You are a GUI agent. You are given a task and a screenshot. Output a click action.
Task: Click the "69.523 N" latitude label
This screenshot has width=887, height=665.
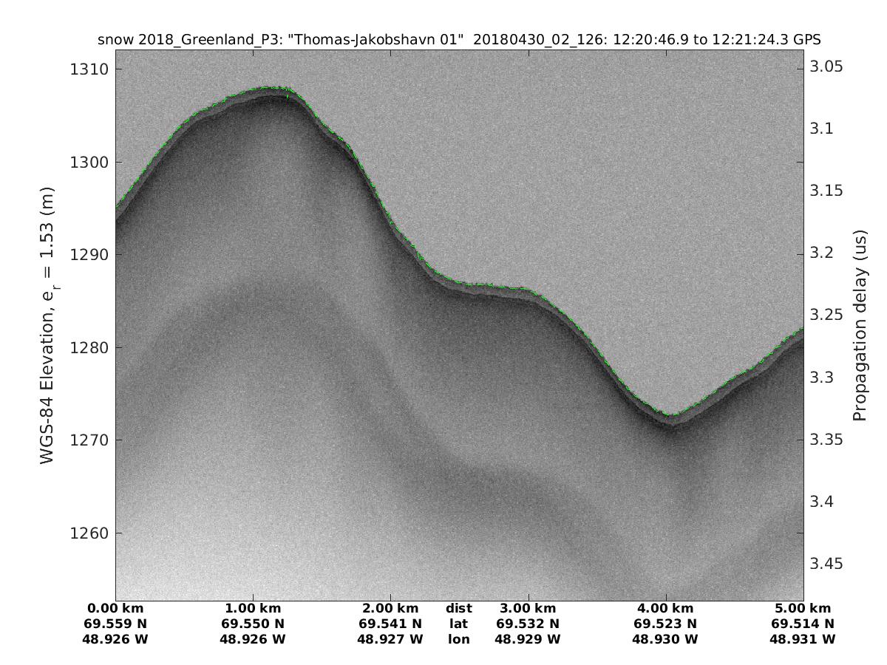pyautogui.click(x=665, y=624)
